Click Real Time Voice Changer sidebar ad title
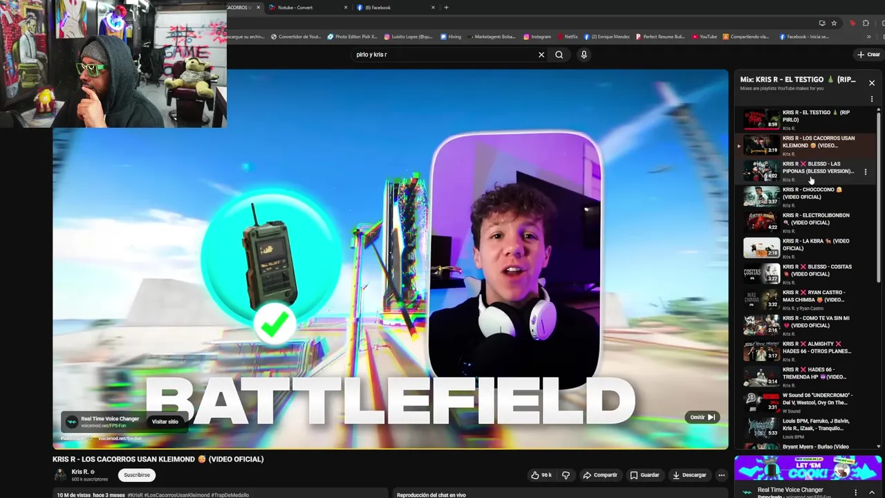885x498 pixels. point(790,490)
